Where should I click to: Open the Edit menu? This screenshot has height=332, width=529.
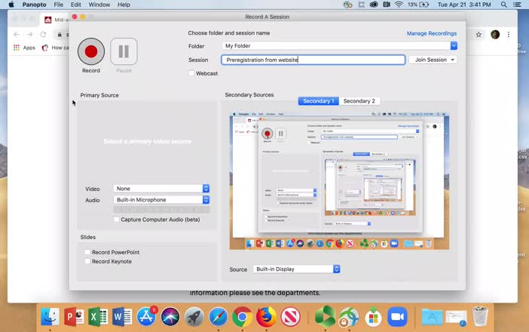pos(75,5)
